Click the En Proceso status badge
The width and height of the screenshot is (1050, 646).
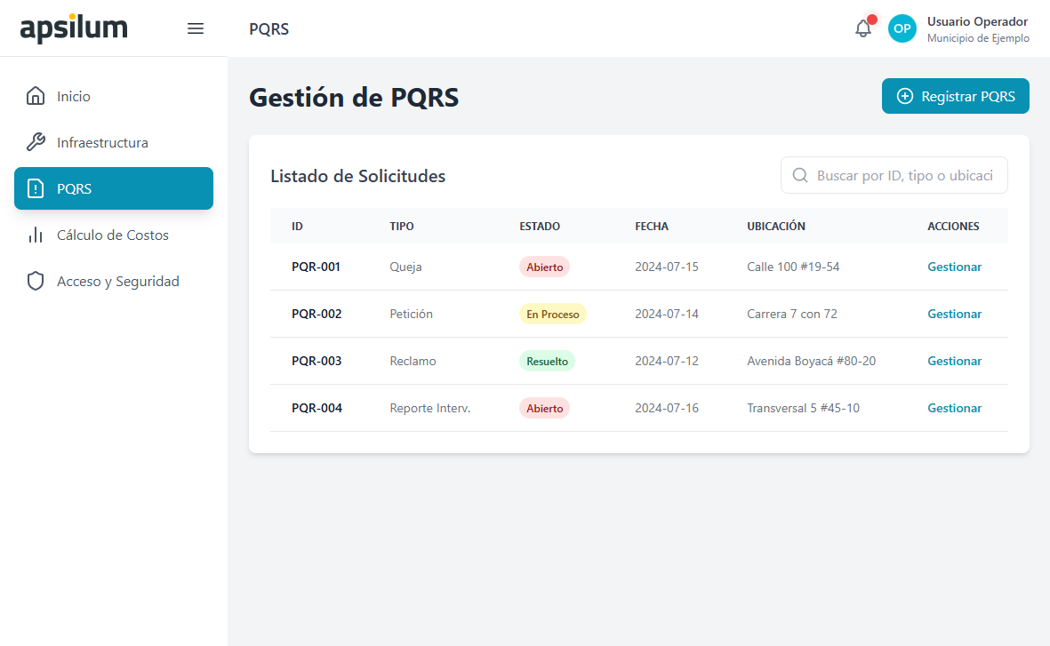(552, 314)
